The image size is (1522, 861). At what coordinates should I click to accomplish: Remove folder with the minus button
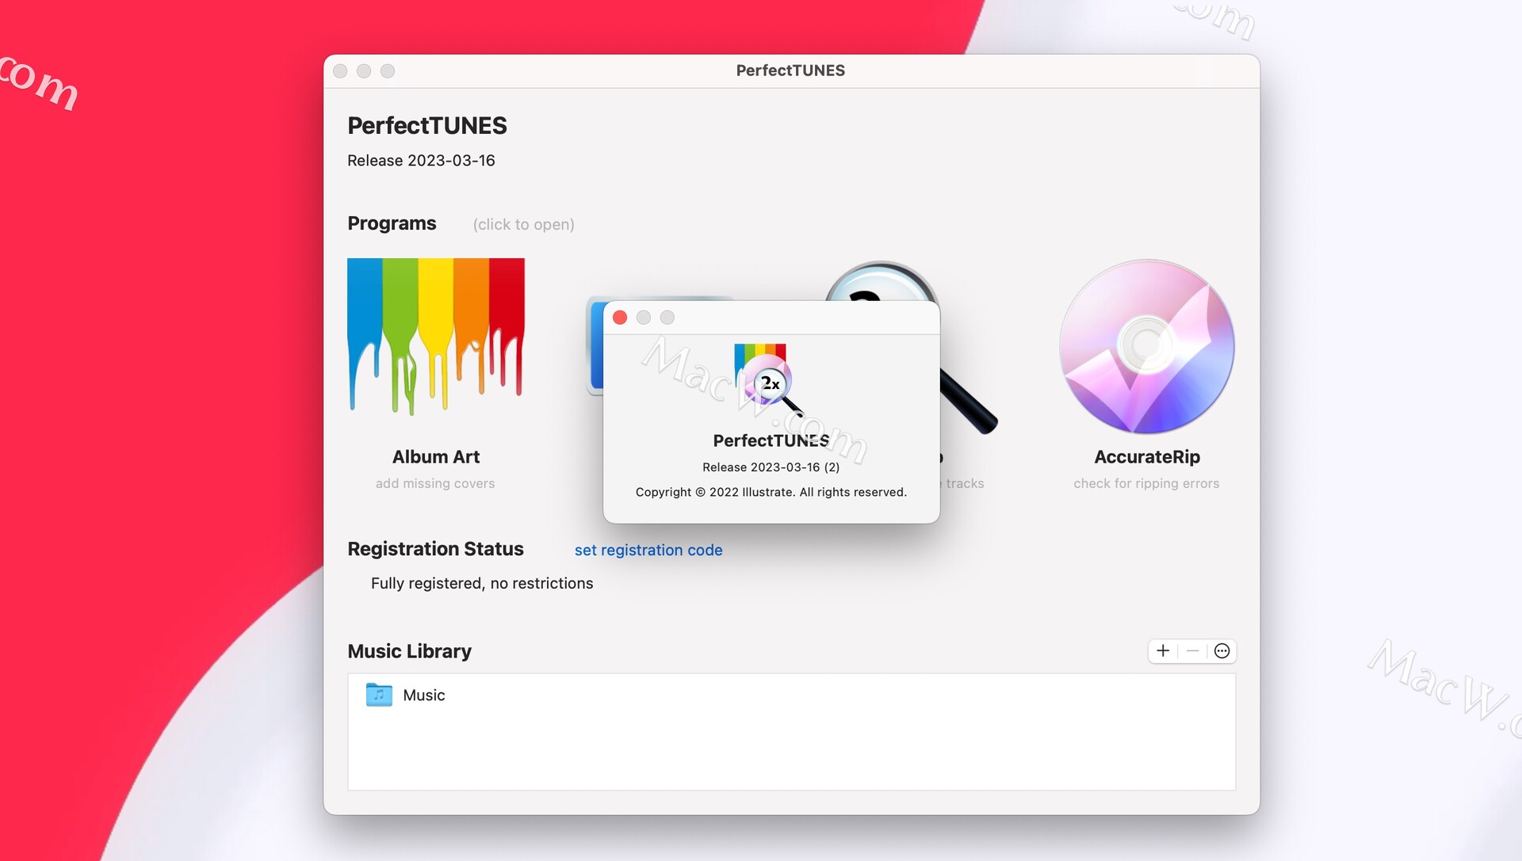point(1192,651)
